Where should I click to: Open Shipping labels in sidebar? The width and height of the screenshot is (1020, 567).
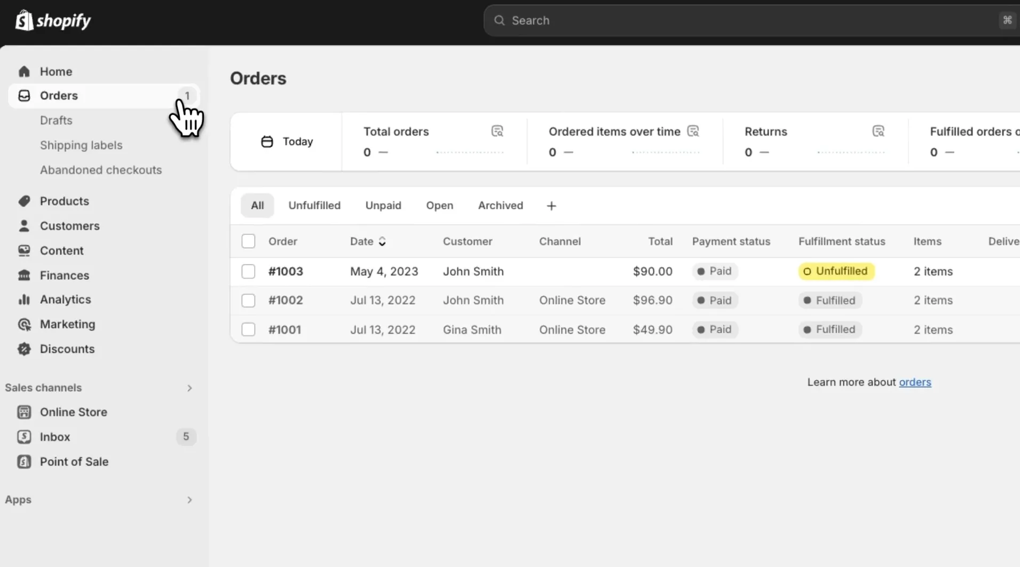coord(81,145)
